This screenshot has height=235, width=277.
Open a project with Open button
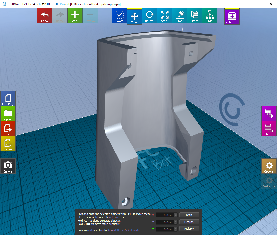coord(8,114)
